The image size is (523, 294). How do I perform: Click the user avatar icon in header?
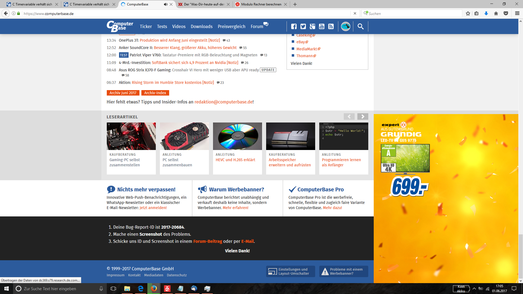click(346, 26)
